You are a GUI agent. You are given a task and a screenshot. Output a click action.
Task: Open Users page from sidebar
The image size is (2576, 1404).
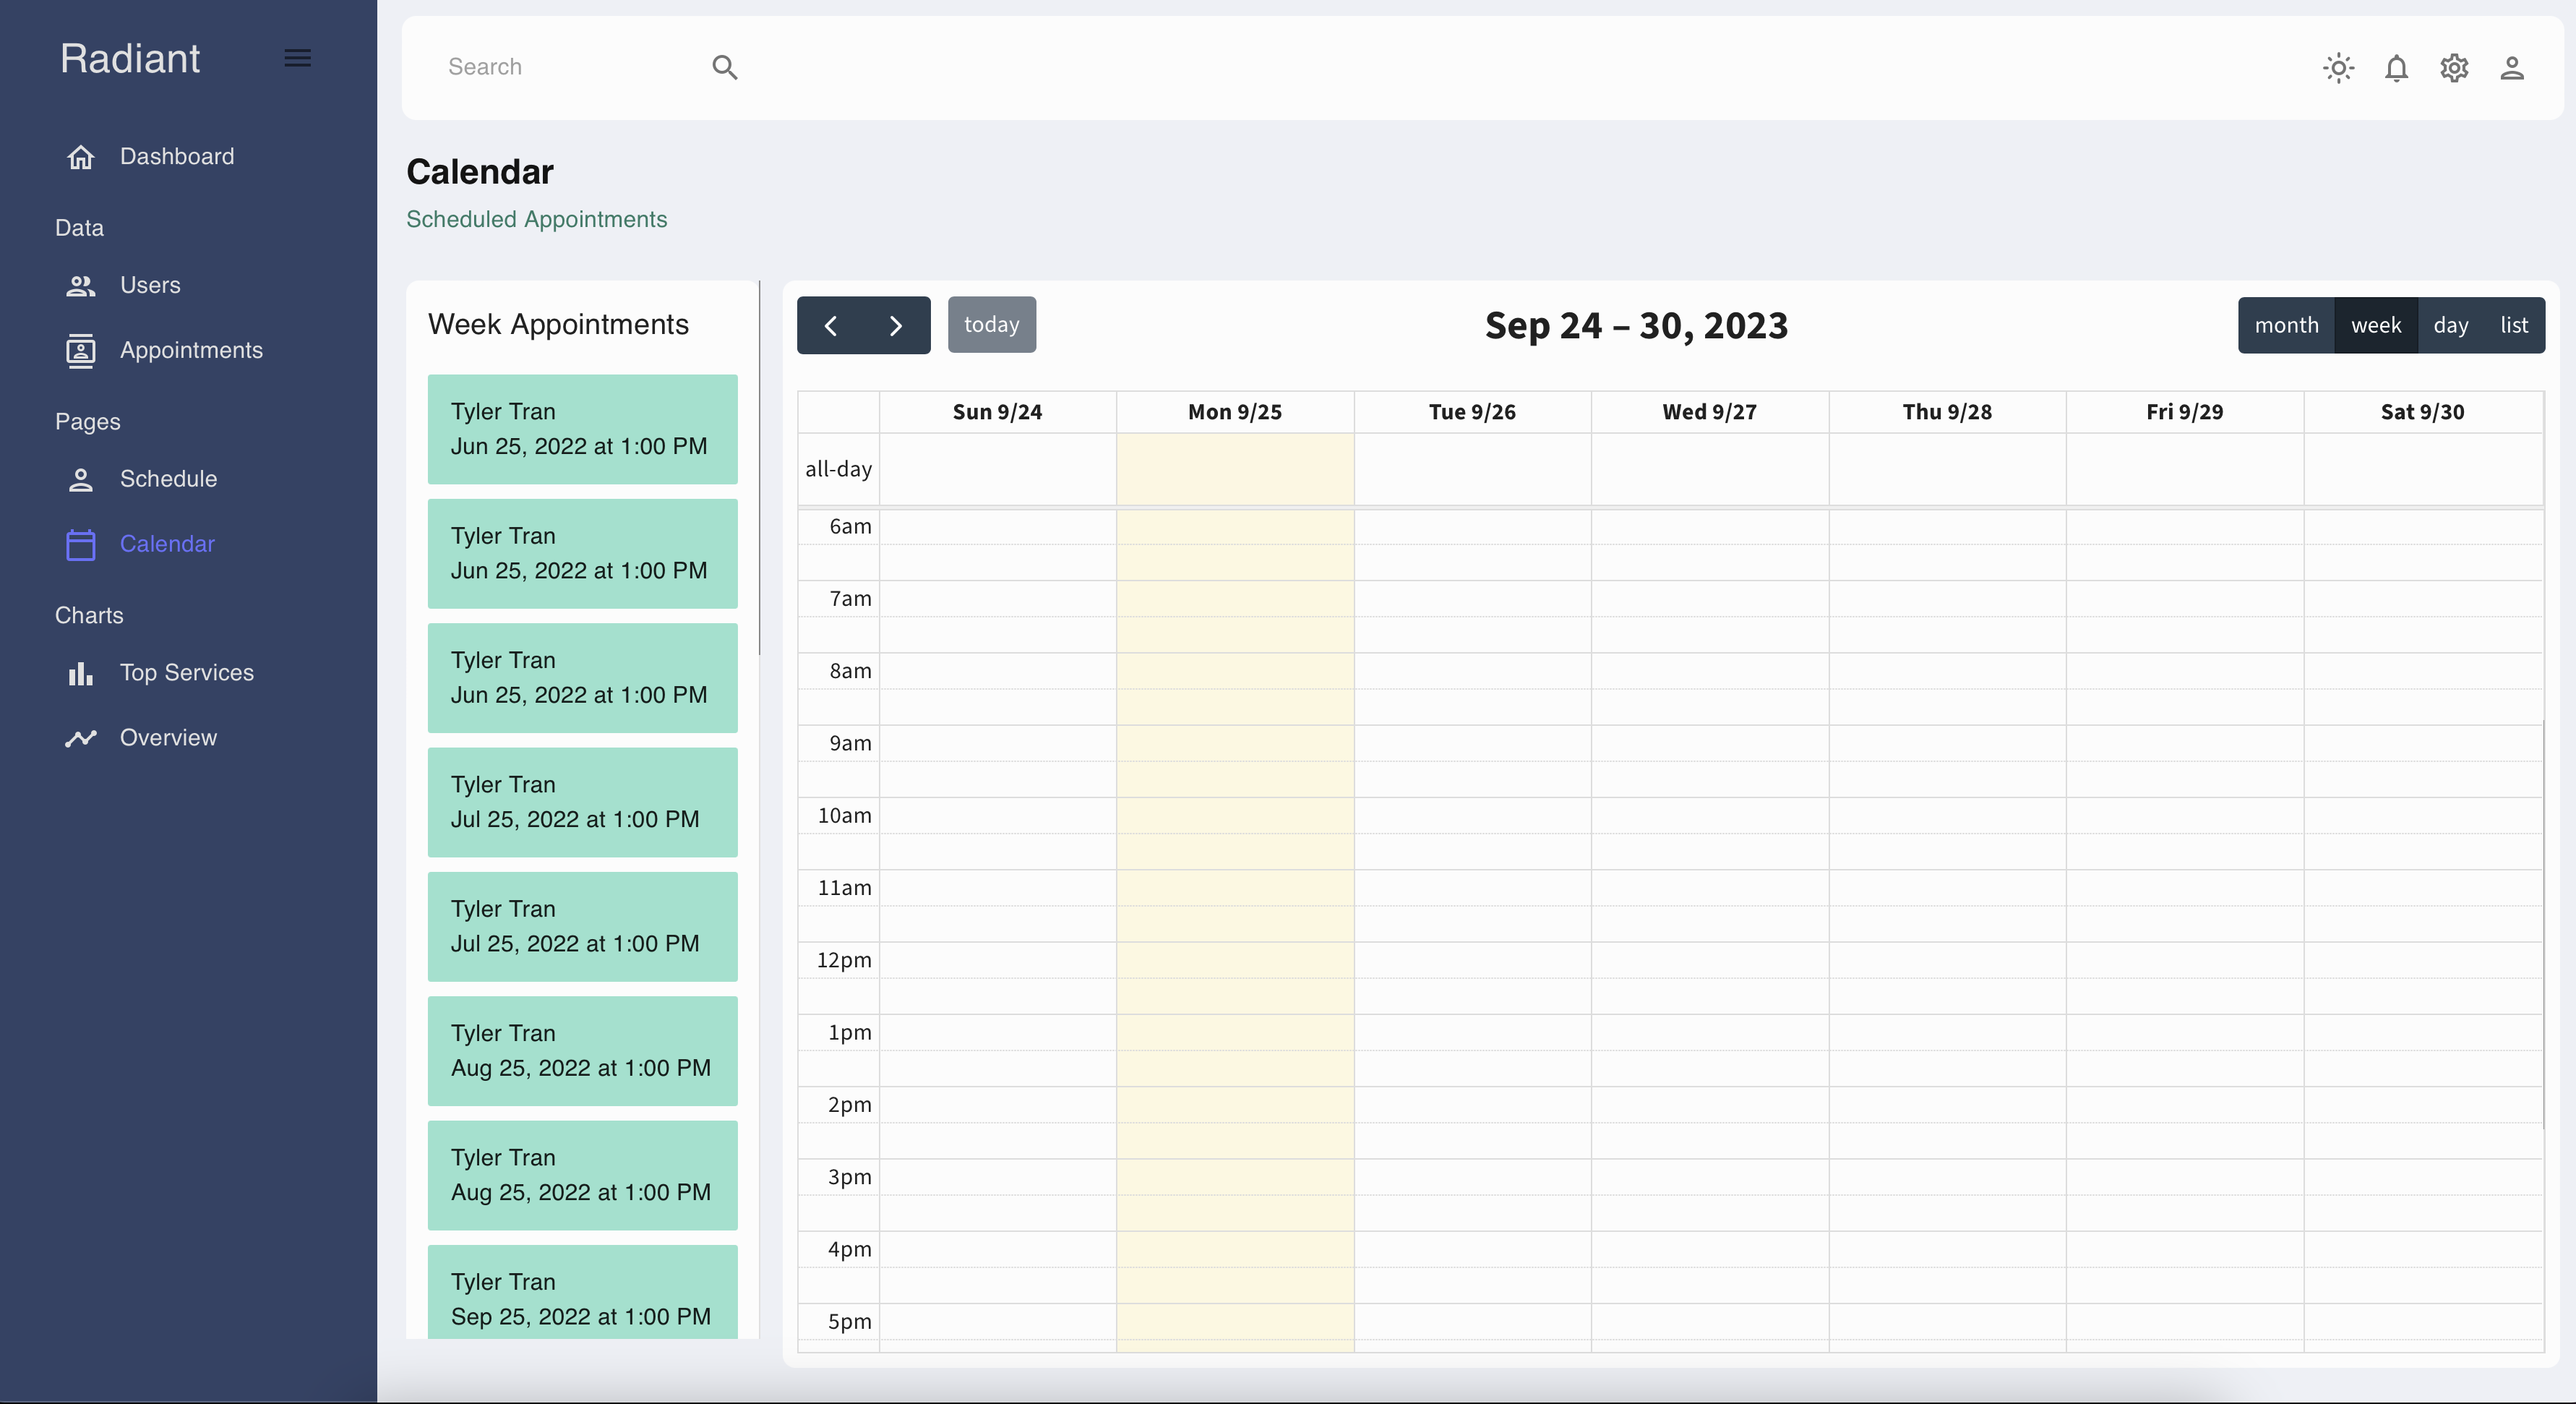coord(150,286)
